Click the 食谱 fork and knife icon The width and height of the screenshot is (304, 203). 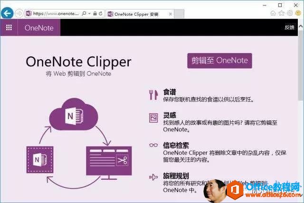(153, 95)
